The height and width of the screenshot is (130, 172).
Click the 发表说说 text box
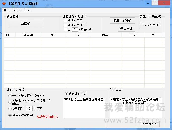pyautogui.click(x=136, y=108)
